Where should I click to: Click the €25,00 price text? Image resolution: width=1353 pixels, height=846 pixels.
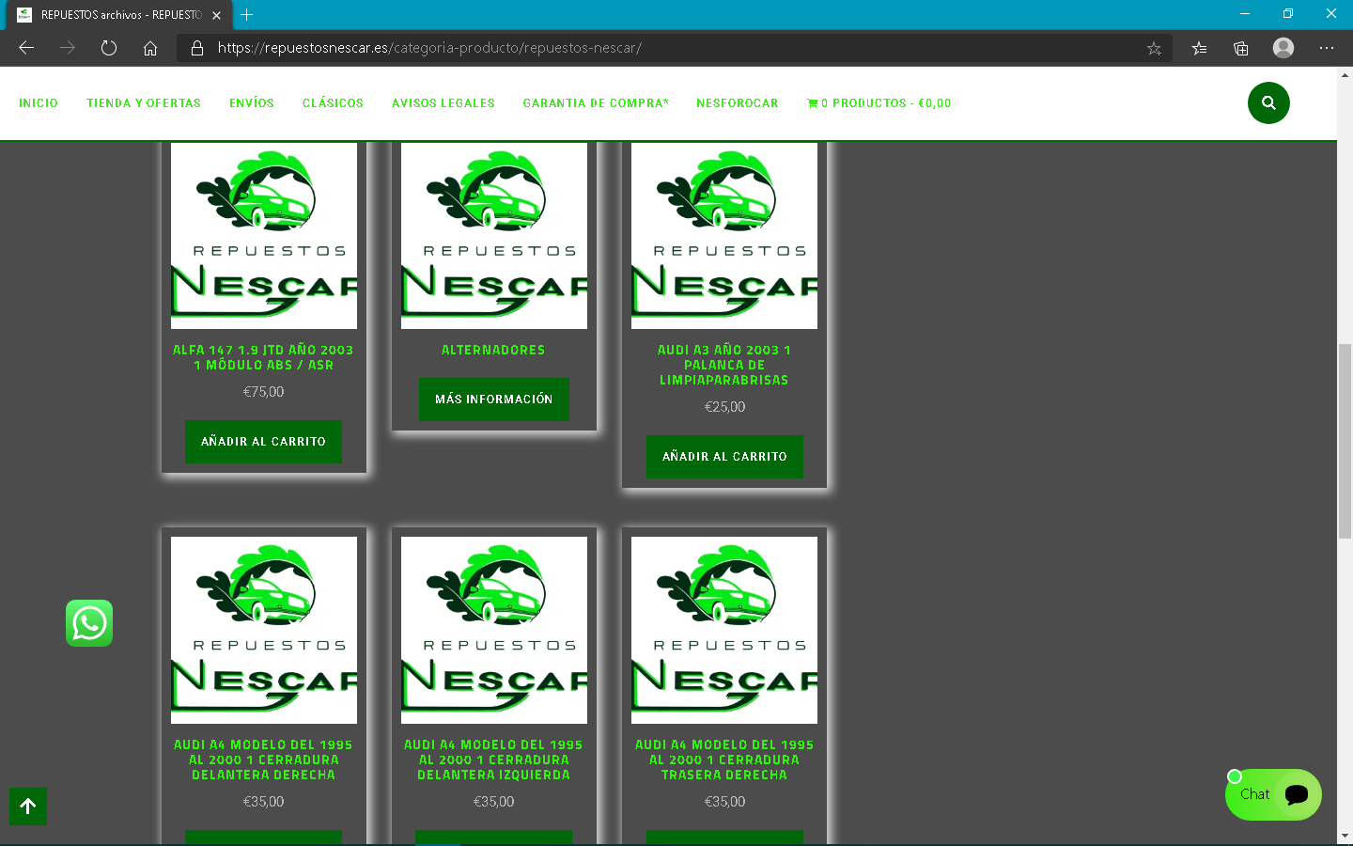click(724, 407)
